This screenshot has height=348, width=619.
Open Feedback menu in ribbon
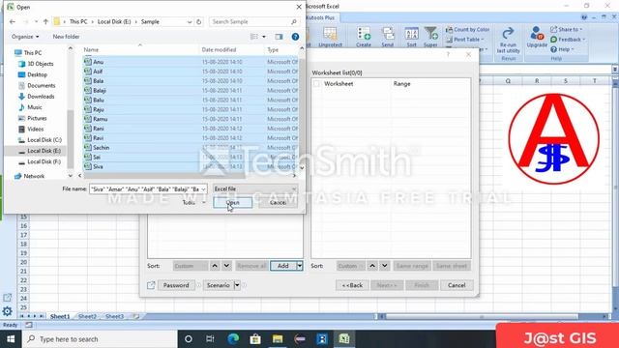pyautogui.click(x=568, y=40)
